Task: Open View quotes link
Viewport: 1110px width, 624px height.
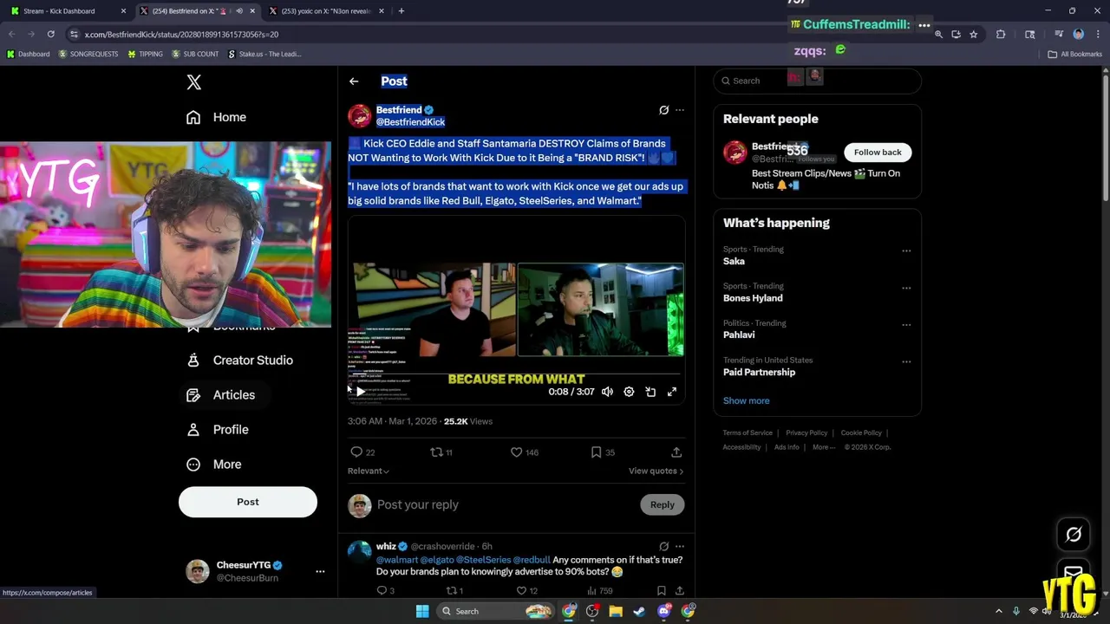Action: point(656,471)
